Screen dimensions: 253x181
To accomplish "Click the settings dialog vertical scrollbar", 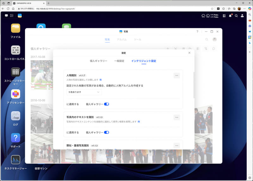I will point(194,85).
